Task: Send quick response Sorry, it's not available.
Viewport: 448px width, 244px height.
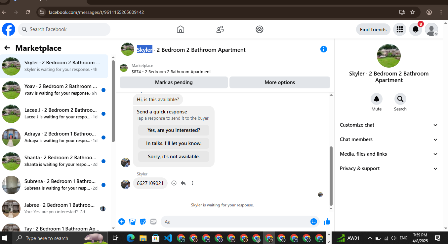Action: [174, 157]
